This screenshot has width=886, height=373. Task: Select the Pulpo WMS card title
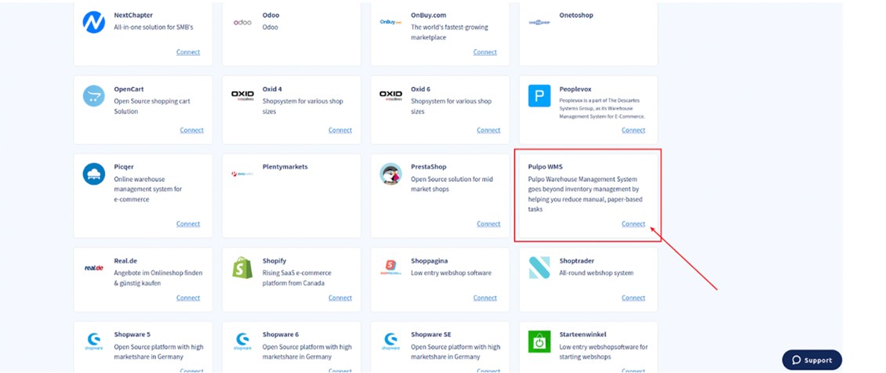[x=545, y=167]
